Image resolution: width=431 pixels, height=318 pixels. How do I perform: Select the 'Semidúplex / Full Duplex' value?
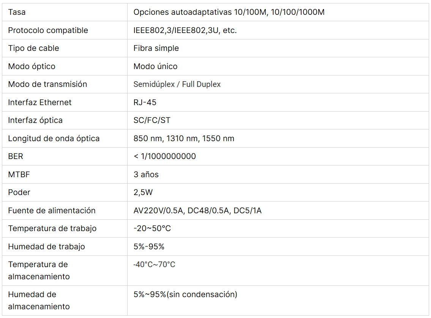(x=177, y=84)
